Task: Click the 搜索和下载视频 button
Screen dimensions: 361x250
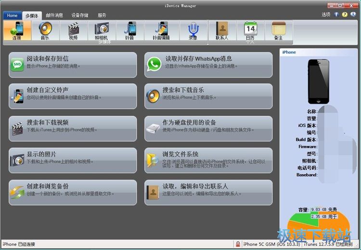Action: (x=73, y=129)
